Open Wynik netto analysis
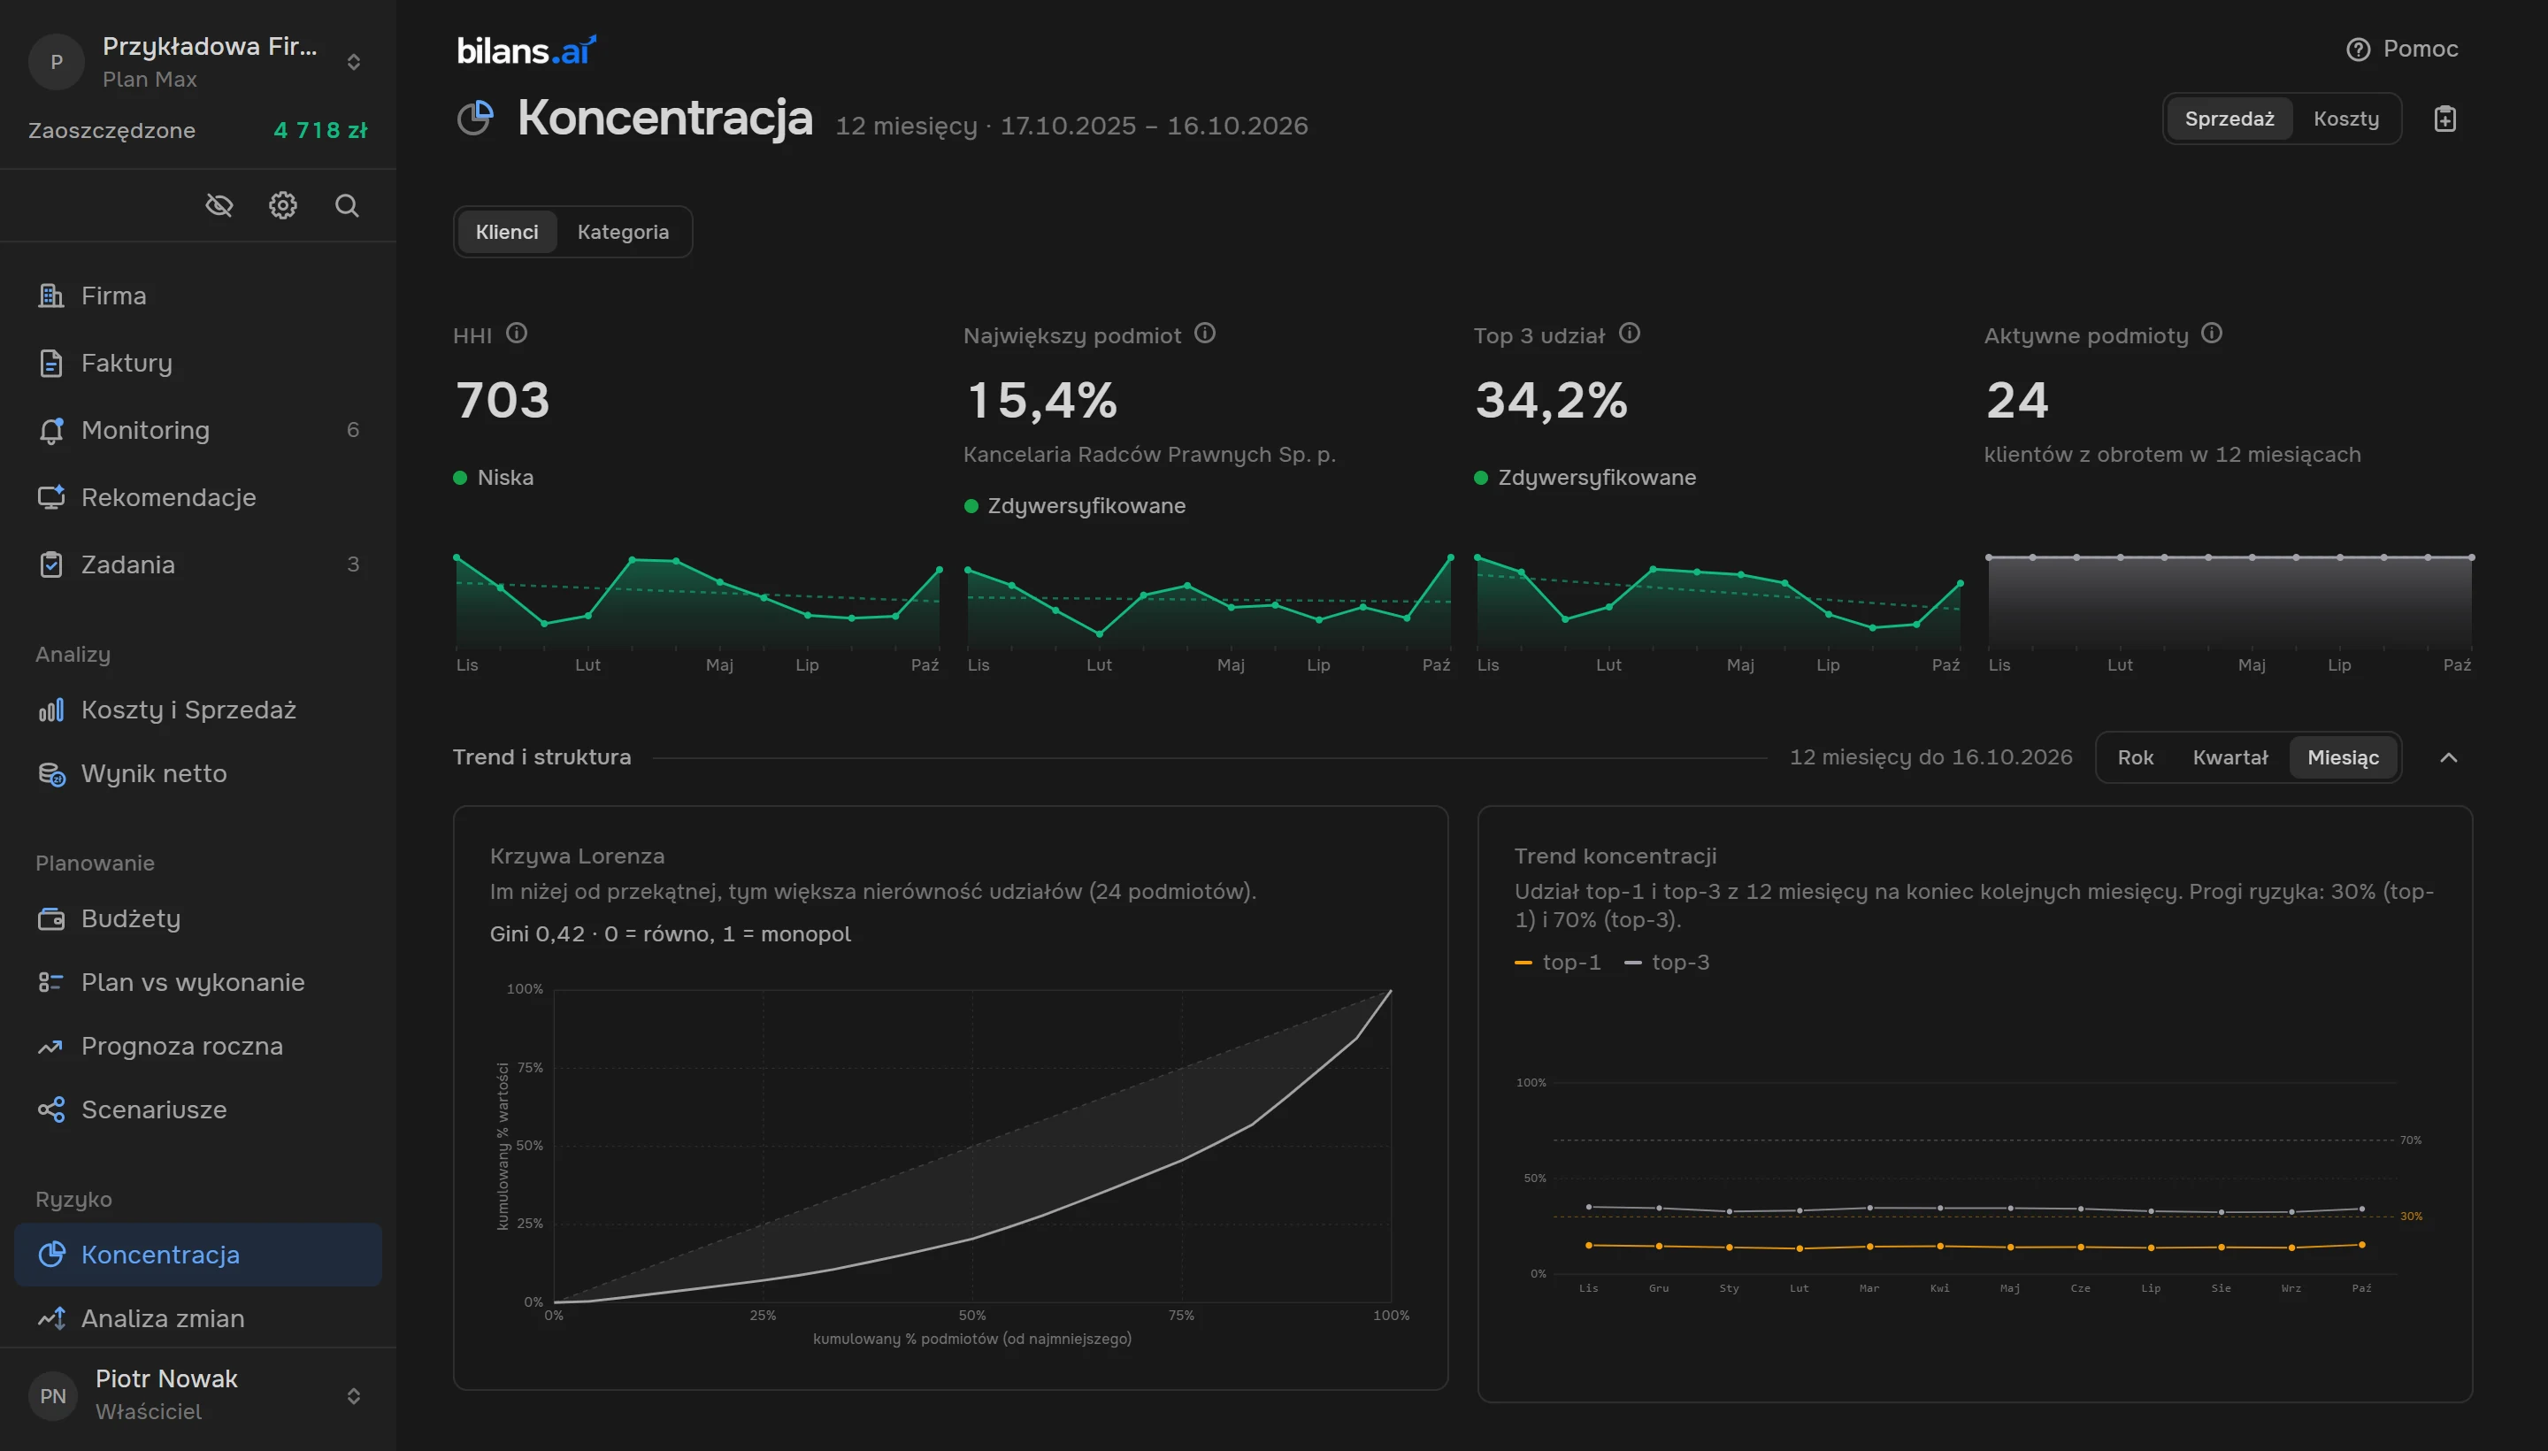Image resolution: width=2548 pixels, height=1451 pixels. point(197,773)
